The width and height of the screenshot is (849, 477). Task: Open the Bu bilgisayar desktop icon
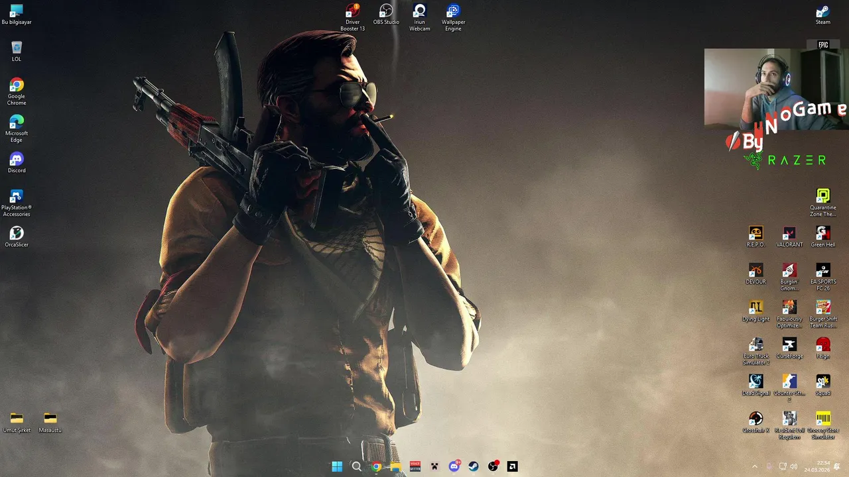click(x=17, y=15)
